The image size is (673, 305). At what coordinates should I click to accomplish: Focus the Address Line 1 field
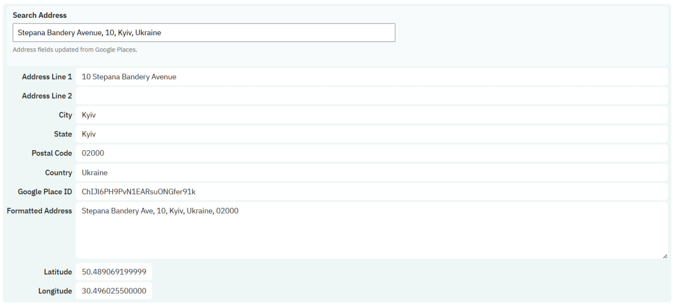click(x=372, y=77)
